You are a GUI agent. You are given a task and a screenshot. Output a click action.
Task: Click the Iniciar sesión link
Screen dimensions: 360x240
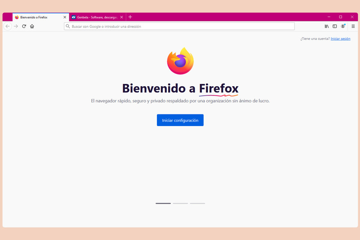point(340,39)
